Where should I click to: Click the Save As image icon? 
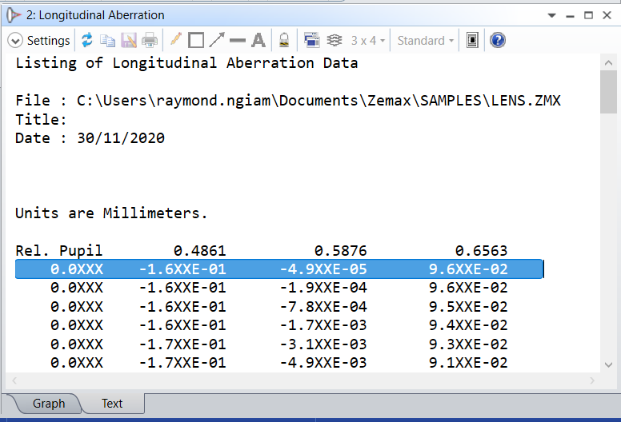point(128,40)
